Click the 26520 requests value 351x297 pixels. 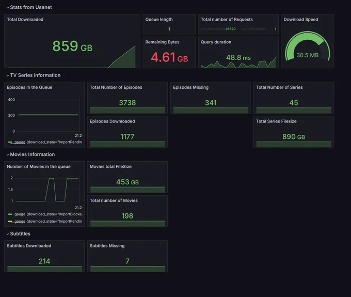[x=230, y=29]
